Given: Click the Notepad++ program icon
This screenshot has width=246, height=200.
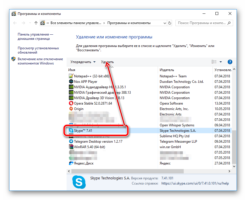Looking at the screenshot, I should point(71,76).
